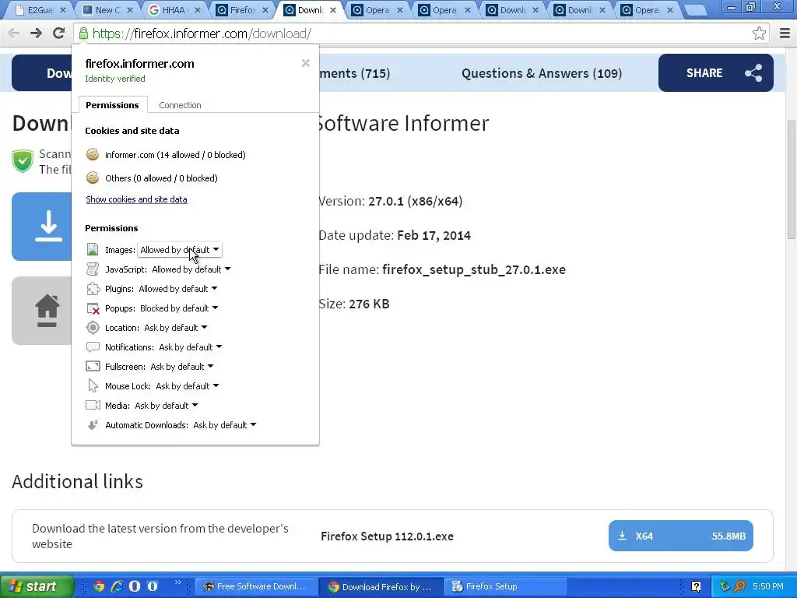Click the Media camera icon

(x=93, y=405)
